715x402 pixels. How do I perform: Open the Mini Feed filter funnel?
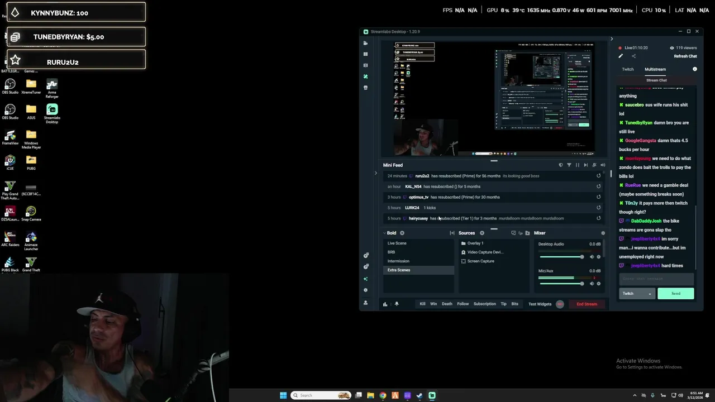569,165
